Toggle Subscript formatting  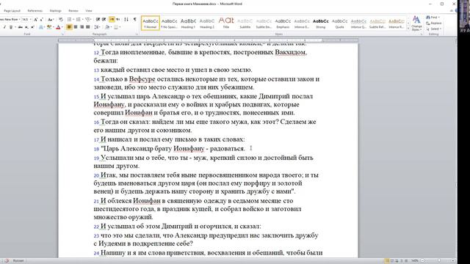(x=26, y=27)
